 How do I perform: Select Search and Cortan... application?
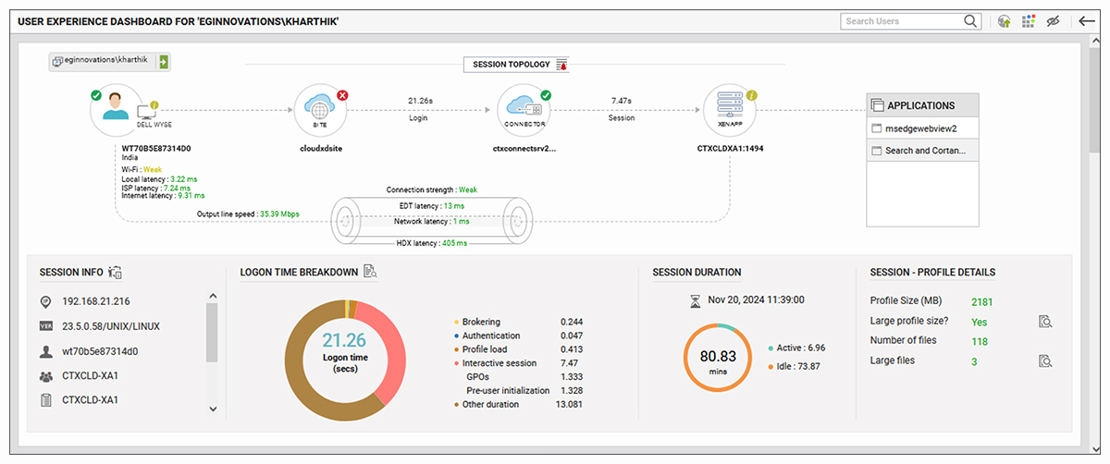coord(921,150)
